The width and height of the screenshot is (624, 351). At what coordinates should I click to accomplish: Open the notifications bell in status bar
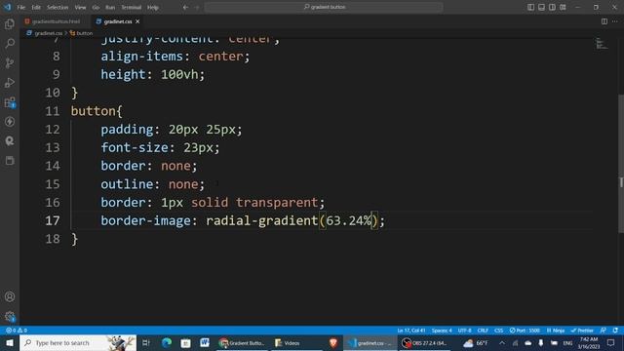615,331
